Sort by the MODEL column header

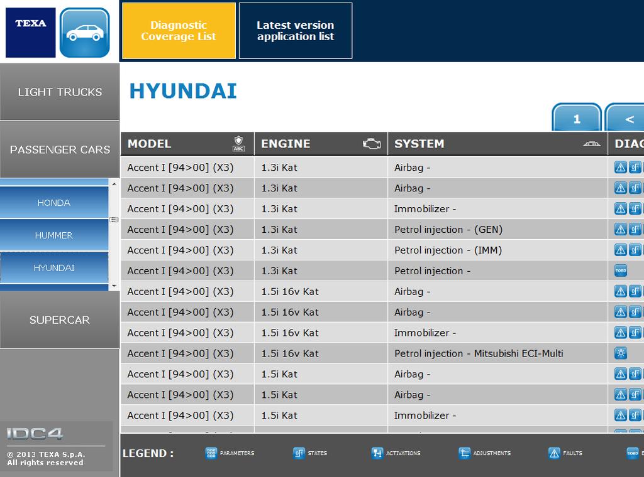point(187,144)
